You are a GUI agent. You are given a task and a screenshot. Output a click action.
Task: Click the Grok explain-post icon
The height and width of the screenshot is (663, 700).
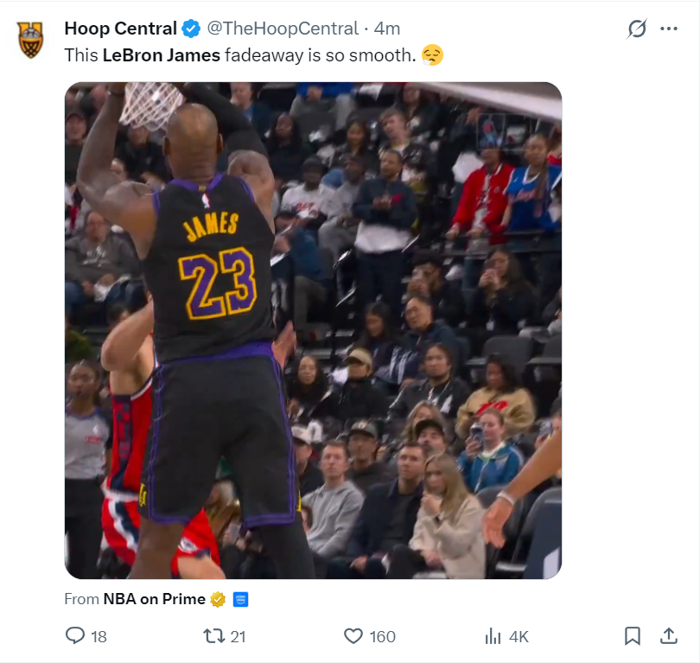click(x=637, y=29)
